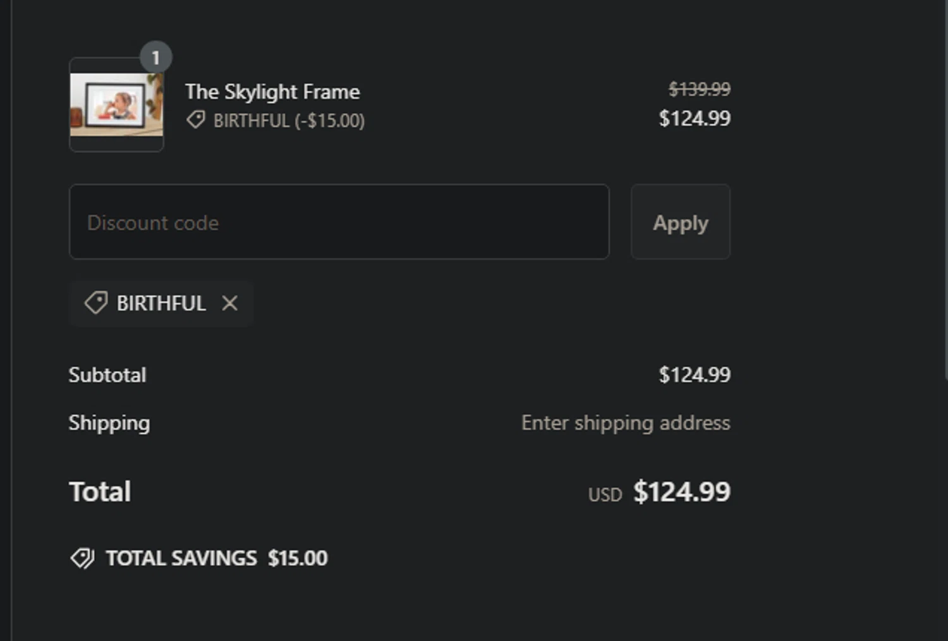Click the Shipping label
948x641 pixels.
point(109,423)
